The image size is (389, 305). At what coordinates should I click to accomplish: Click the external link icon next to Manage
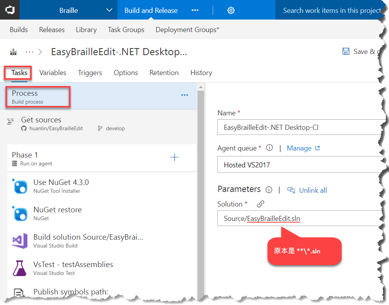click(317, 148)
